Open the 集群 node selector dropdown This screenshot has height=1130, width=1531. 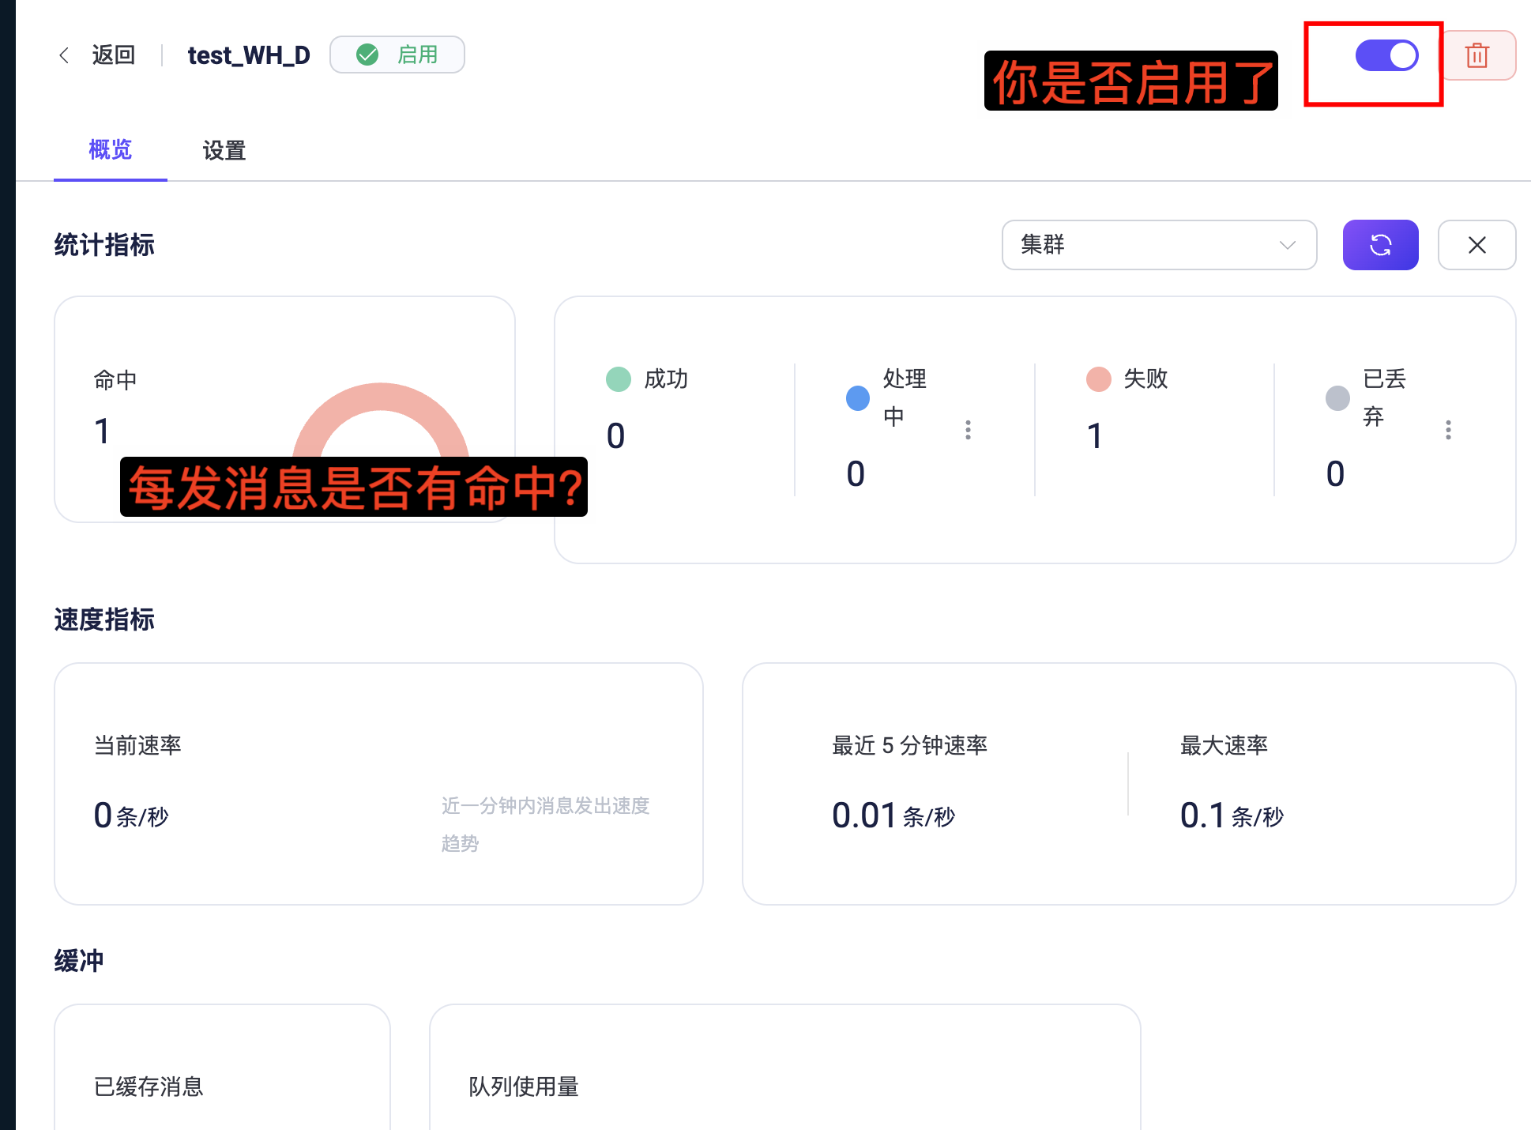[x=1158, y=245]
